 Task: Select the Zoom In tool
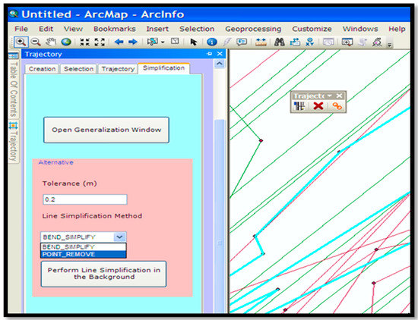click(21, 42)
